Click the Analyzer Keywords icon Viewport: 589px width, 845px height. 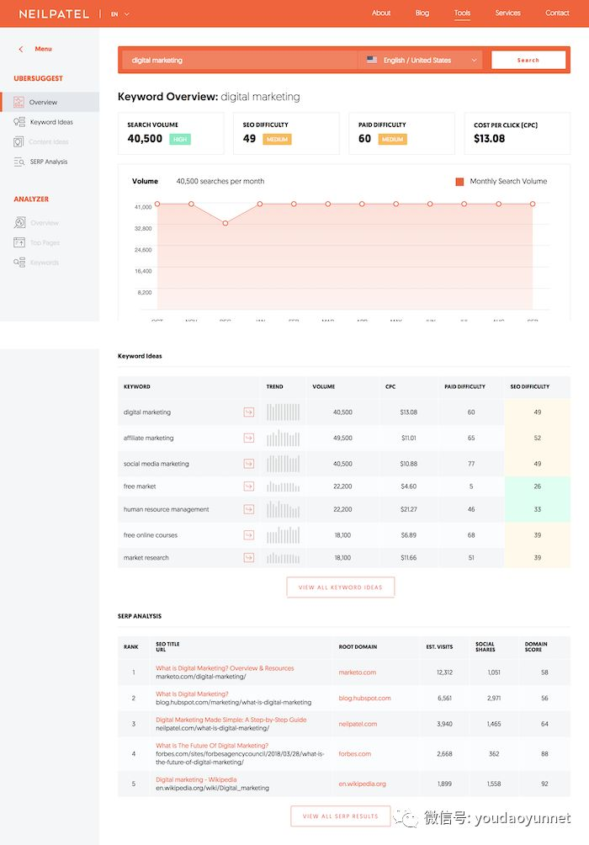tap(19, 263)
